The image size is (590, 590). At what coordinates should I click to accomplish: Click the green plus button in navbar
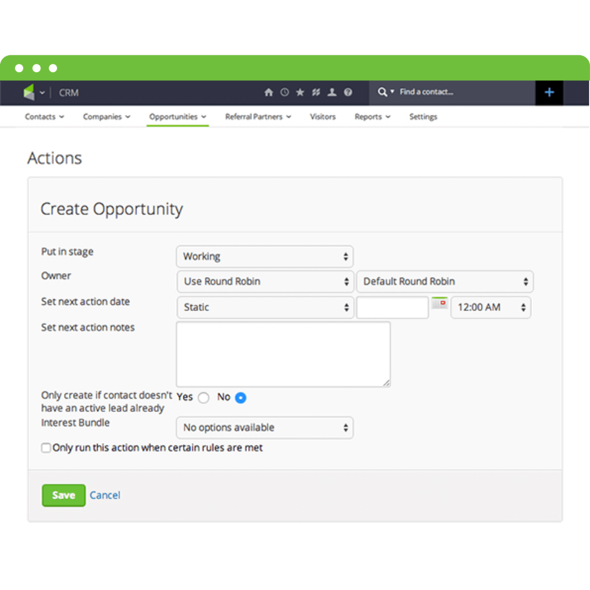(x=549, y=92)
